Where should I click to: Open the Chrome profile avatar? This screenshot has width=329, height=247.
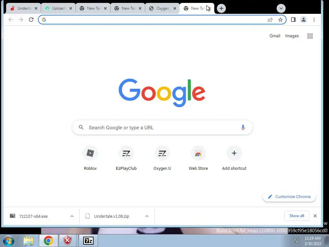(303, 20)
